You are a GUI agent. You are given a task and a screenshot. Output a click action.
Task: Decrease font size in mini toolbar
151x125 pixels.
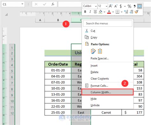[x=116, y=6]
